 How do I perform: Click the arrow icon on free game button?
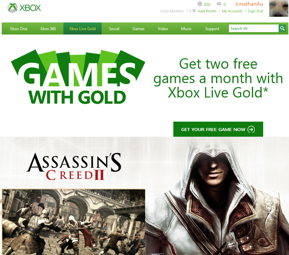(x=251, y=129)
